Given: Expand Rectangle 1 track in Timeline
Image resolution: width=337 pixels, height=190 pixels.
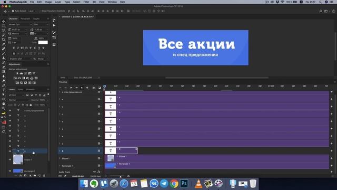Looking at the screenshot, I should point(60,166).
